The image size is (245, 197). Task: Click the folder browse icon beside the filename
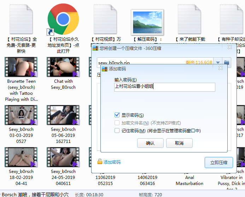227,63
